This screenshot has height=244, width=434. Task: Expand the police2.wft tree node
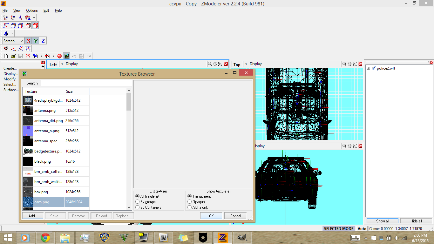click(369, 68)
